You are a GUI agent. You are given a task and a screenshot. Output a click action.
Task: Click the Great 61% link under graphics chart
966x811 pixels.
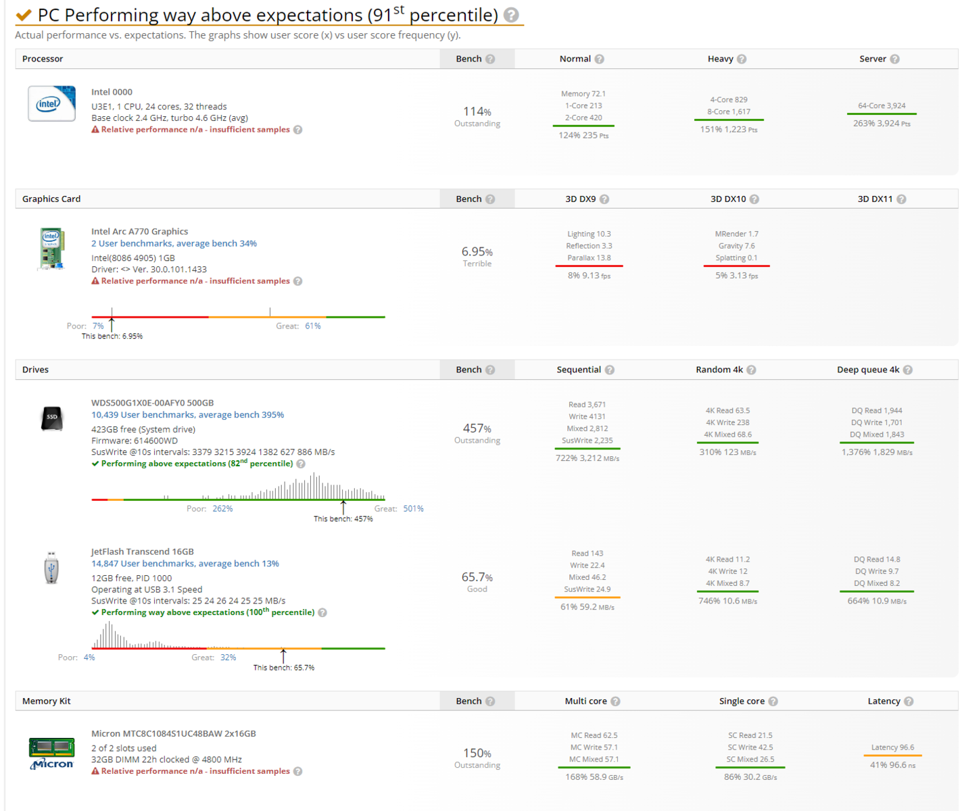[x=313, y=326]
